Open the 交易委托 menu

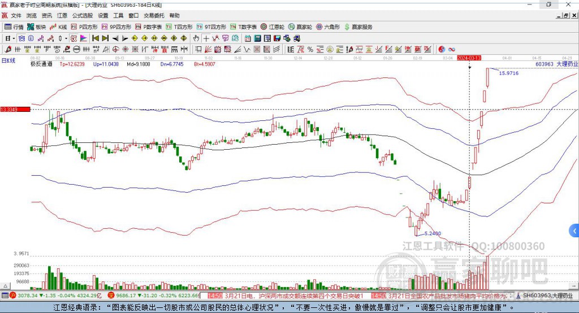(154, 15)
